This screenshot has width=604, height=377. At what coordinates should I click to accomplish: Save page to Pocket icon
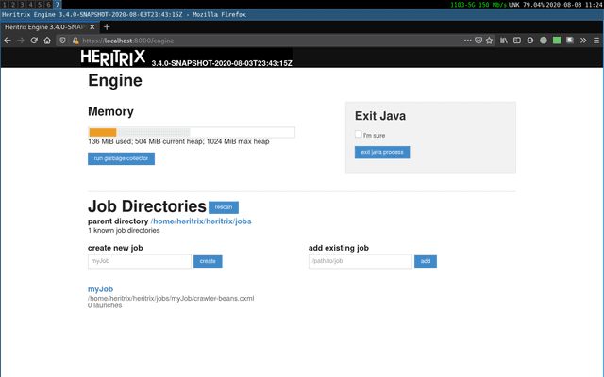point(478,40)
